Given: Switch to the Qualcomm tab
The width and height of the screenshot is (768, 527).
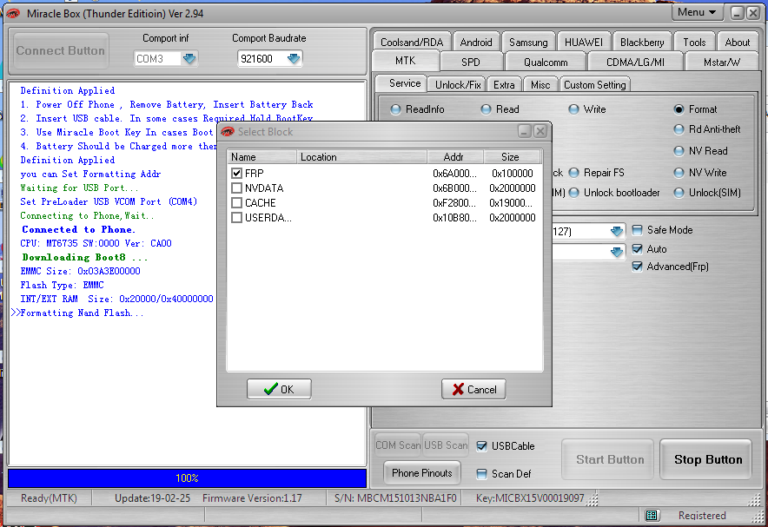Looking at the screenshot, I should pyautogui.click(x=545, y=63).
